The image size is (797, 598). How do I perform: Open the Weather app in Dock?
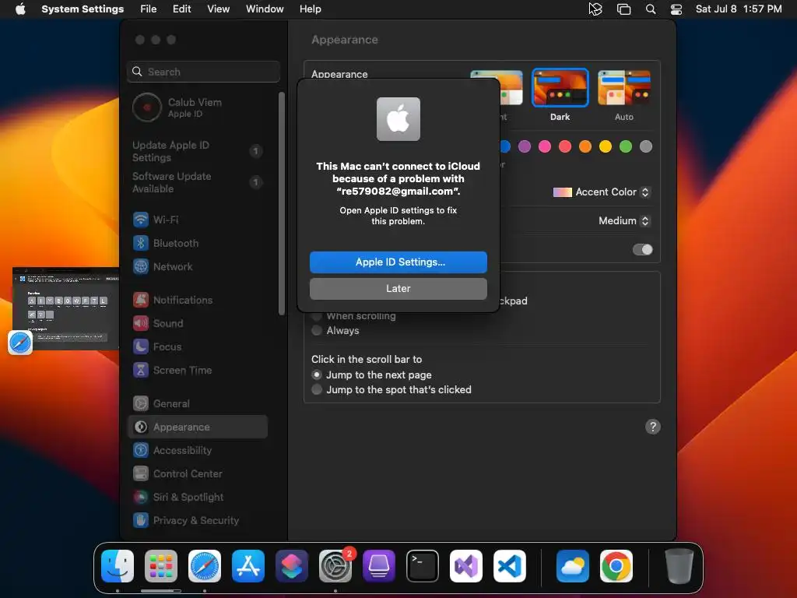tap(573, 565)
